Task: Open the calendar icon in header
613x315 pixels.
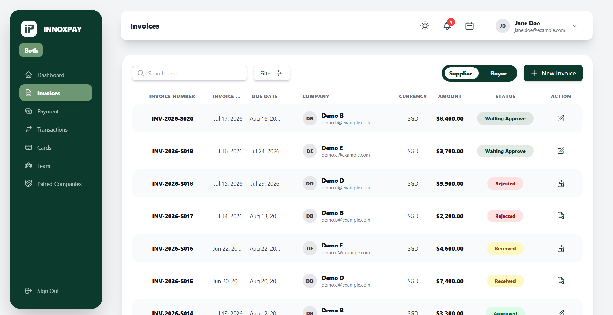Action: click(x=470, y=26)
